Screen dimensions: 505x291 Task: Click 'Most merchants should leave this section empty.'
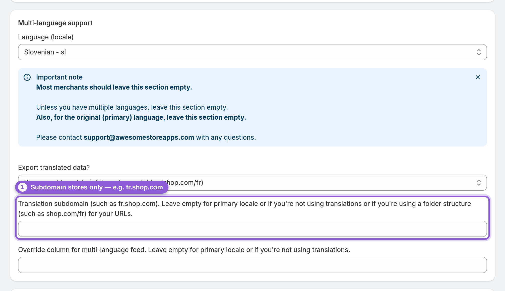tap(114, 87)
